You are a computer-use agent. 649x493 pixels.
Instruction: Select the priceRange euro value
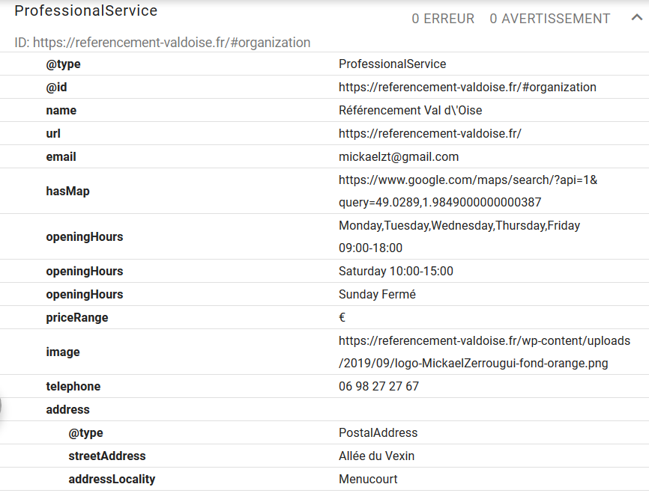[342, 317]
